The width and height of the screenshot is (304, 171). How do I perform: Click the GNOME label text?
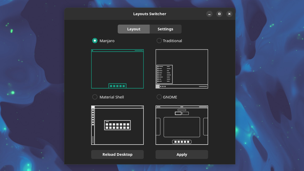(x=170, y=97)
